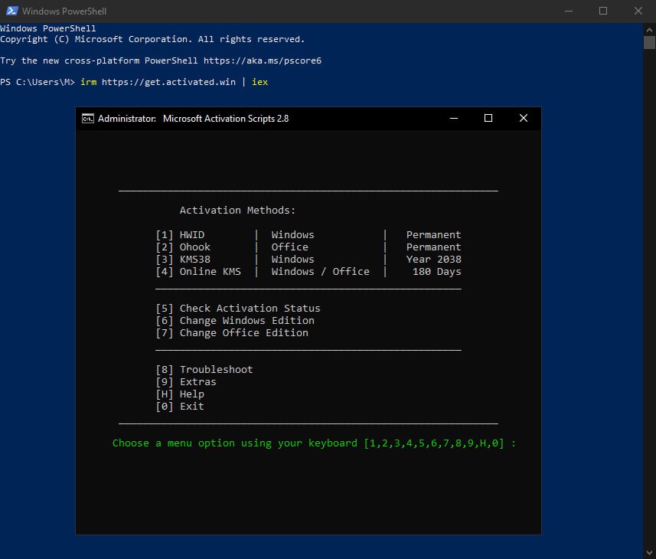Click the "[2] Ohook" menu option
Screen dimensions: 656x559
click(x=183, y=247)
